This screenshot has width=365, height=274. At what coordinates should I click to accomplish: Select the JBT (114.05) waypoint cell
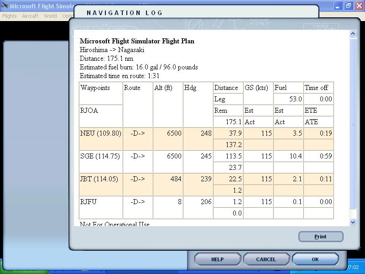pos(101,179)
